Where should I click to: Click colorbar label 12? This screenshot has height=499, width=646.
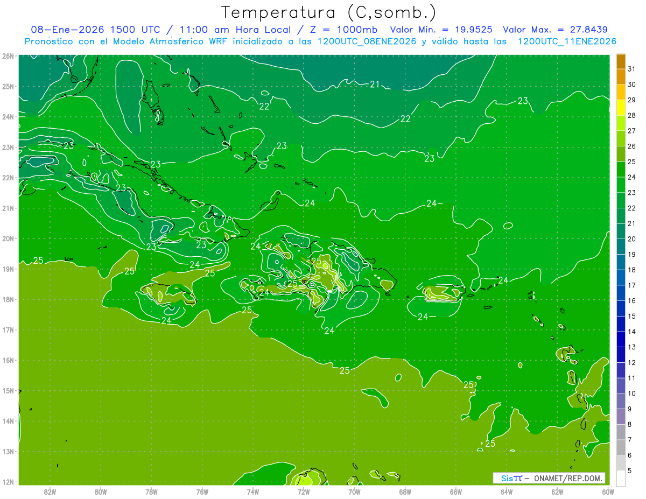pos(632,362)
